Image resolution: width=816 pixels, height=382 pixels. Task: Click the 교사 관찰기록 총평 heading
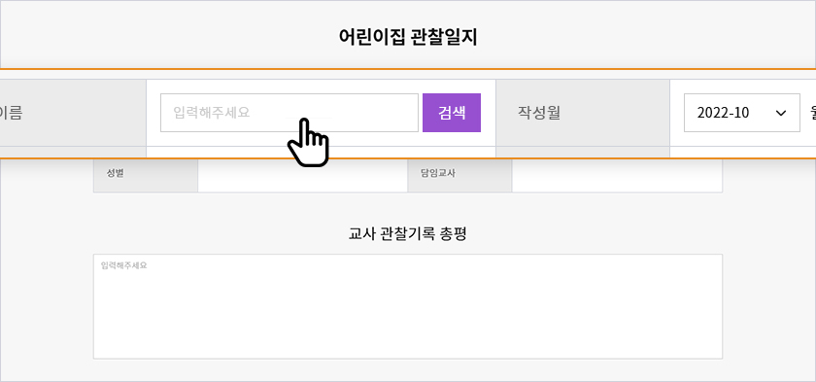click(x=407, y=234)
